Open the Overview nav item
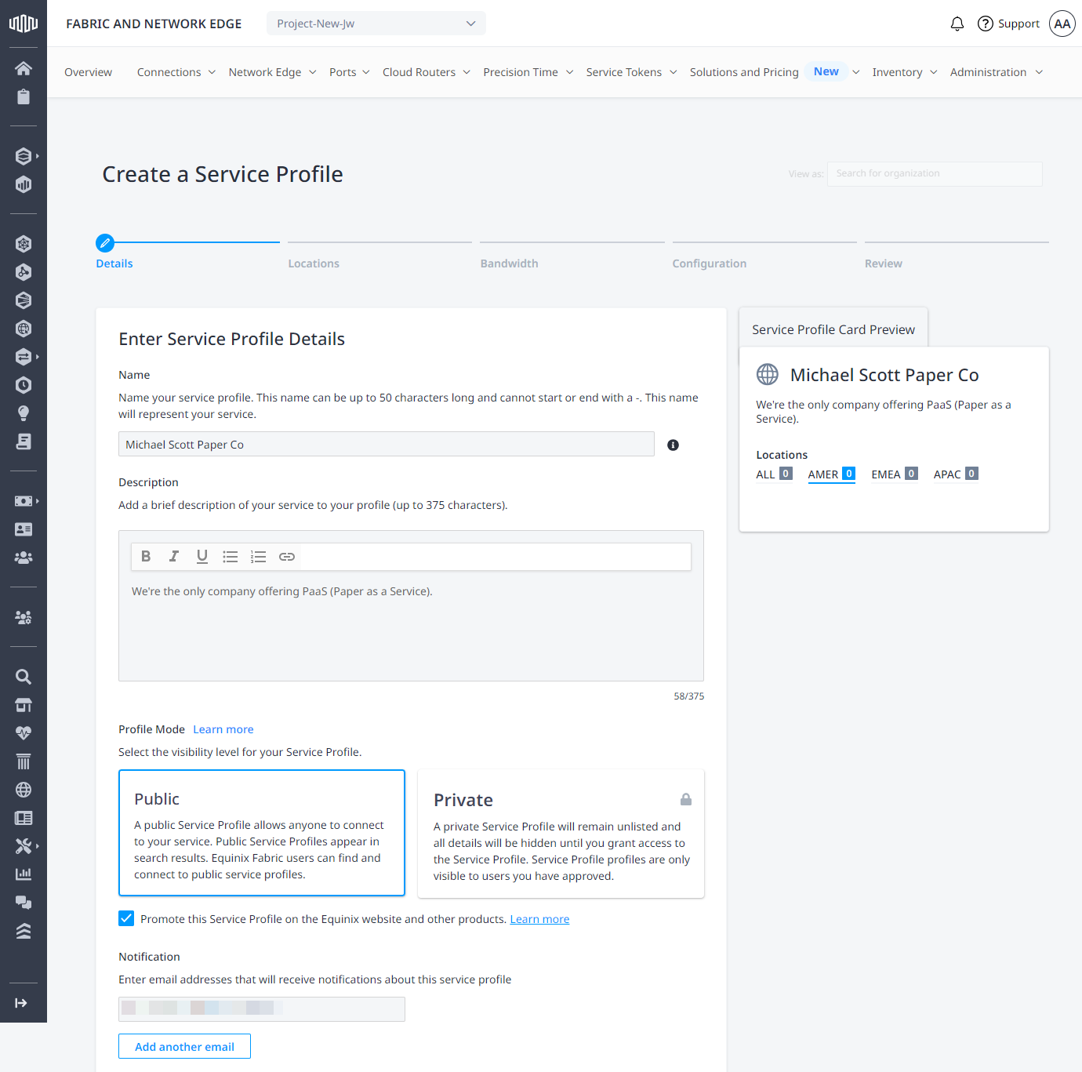The width and height of the screenshot is (1082, 1072). click(88, 72)
